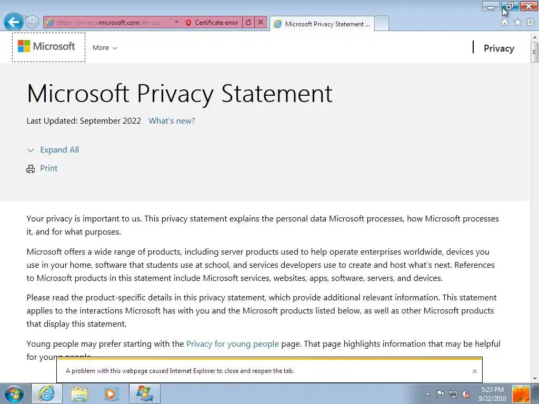
Task: Restore down the browser window
Action: [x=510, y=6]
